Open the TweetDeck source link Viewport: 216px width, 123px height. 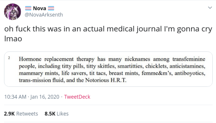[x=77, y=97]
